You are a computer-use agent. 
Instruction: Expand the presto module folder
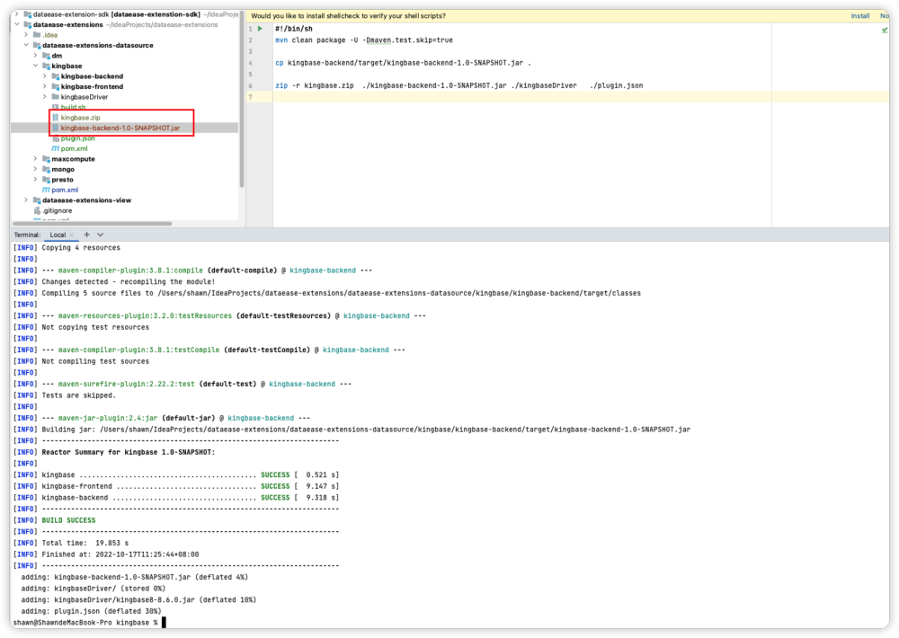pyautogui.click(x=35, y=180)
